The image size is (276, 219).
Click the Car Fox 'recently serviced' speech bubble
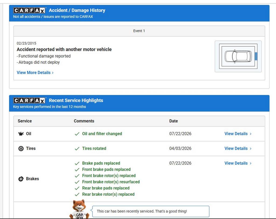click(x=151, y=211)
